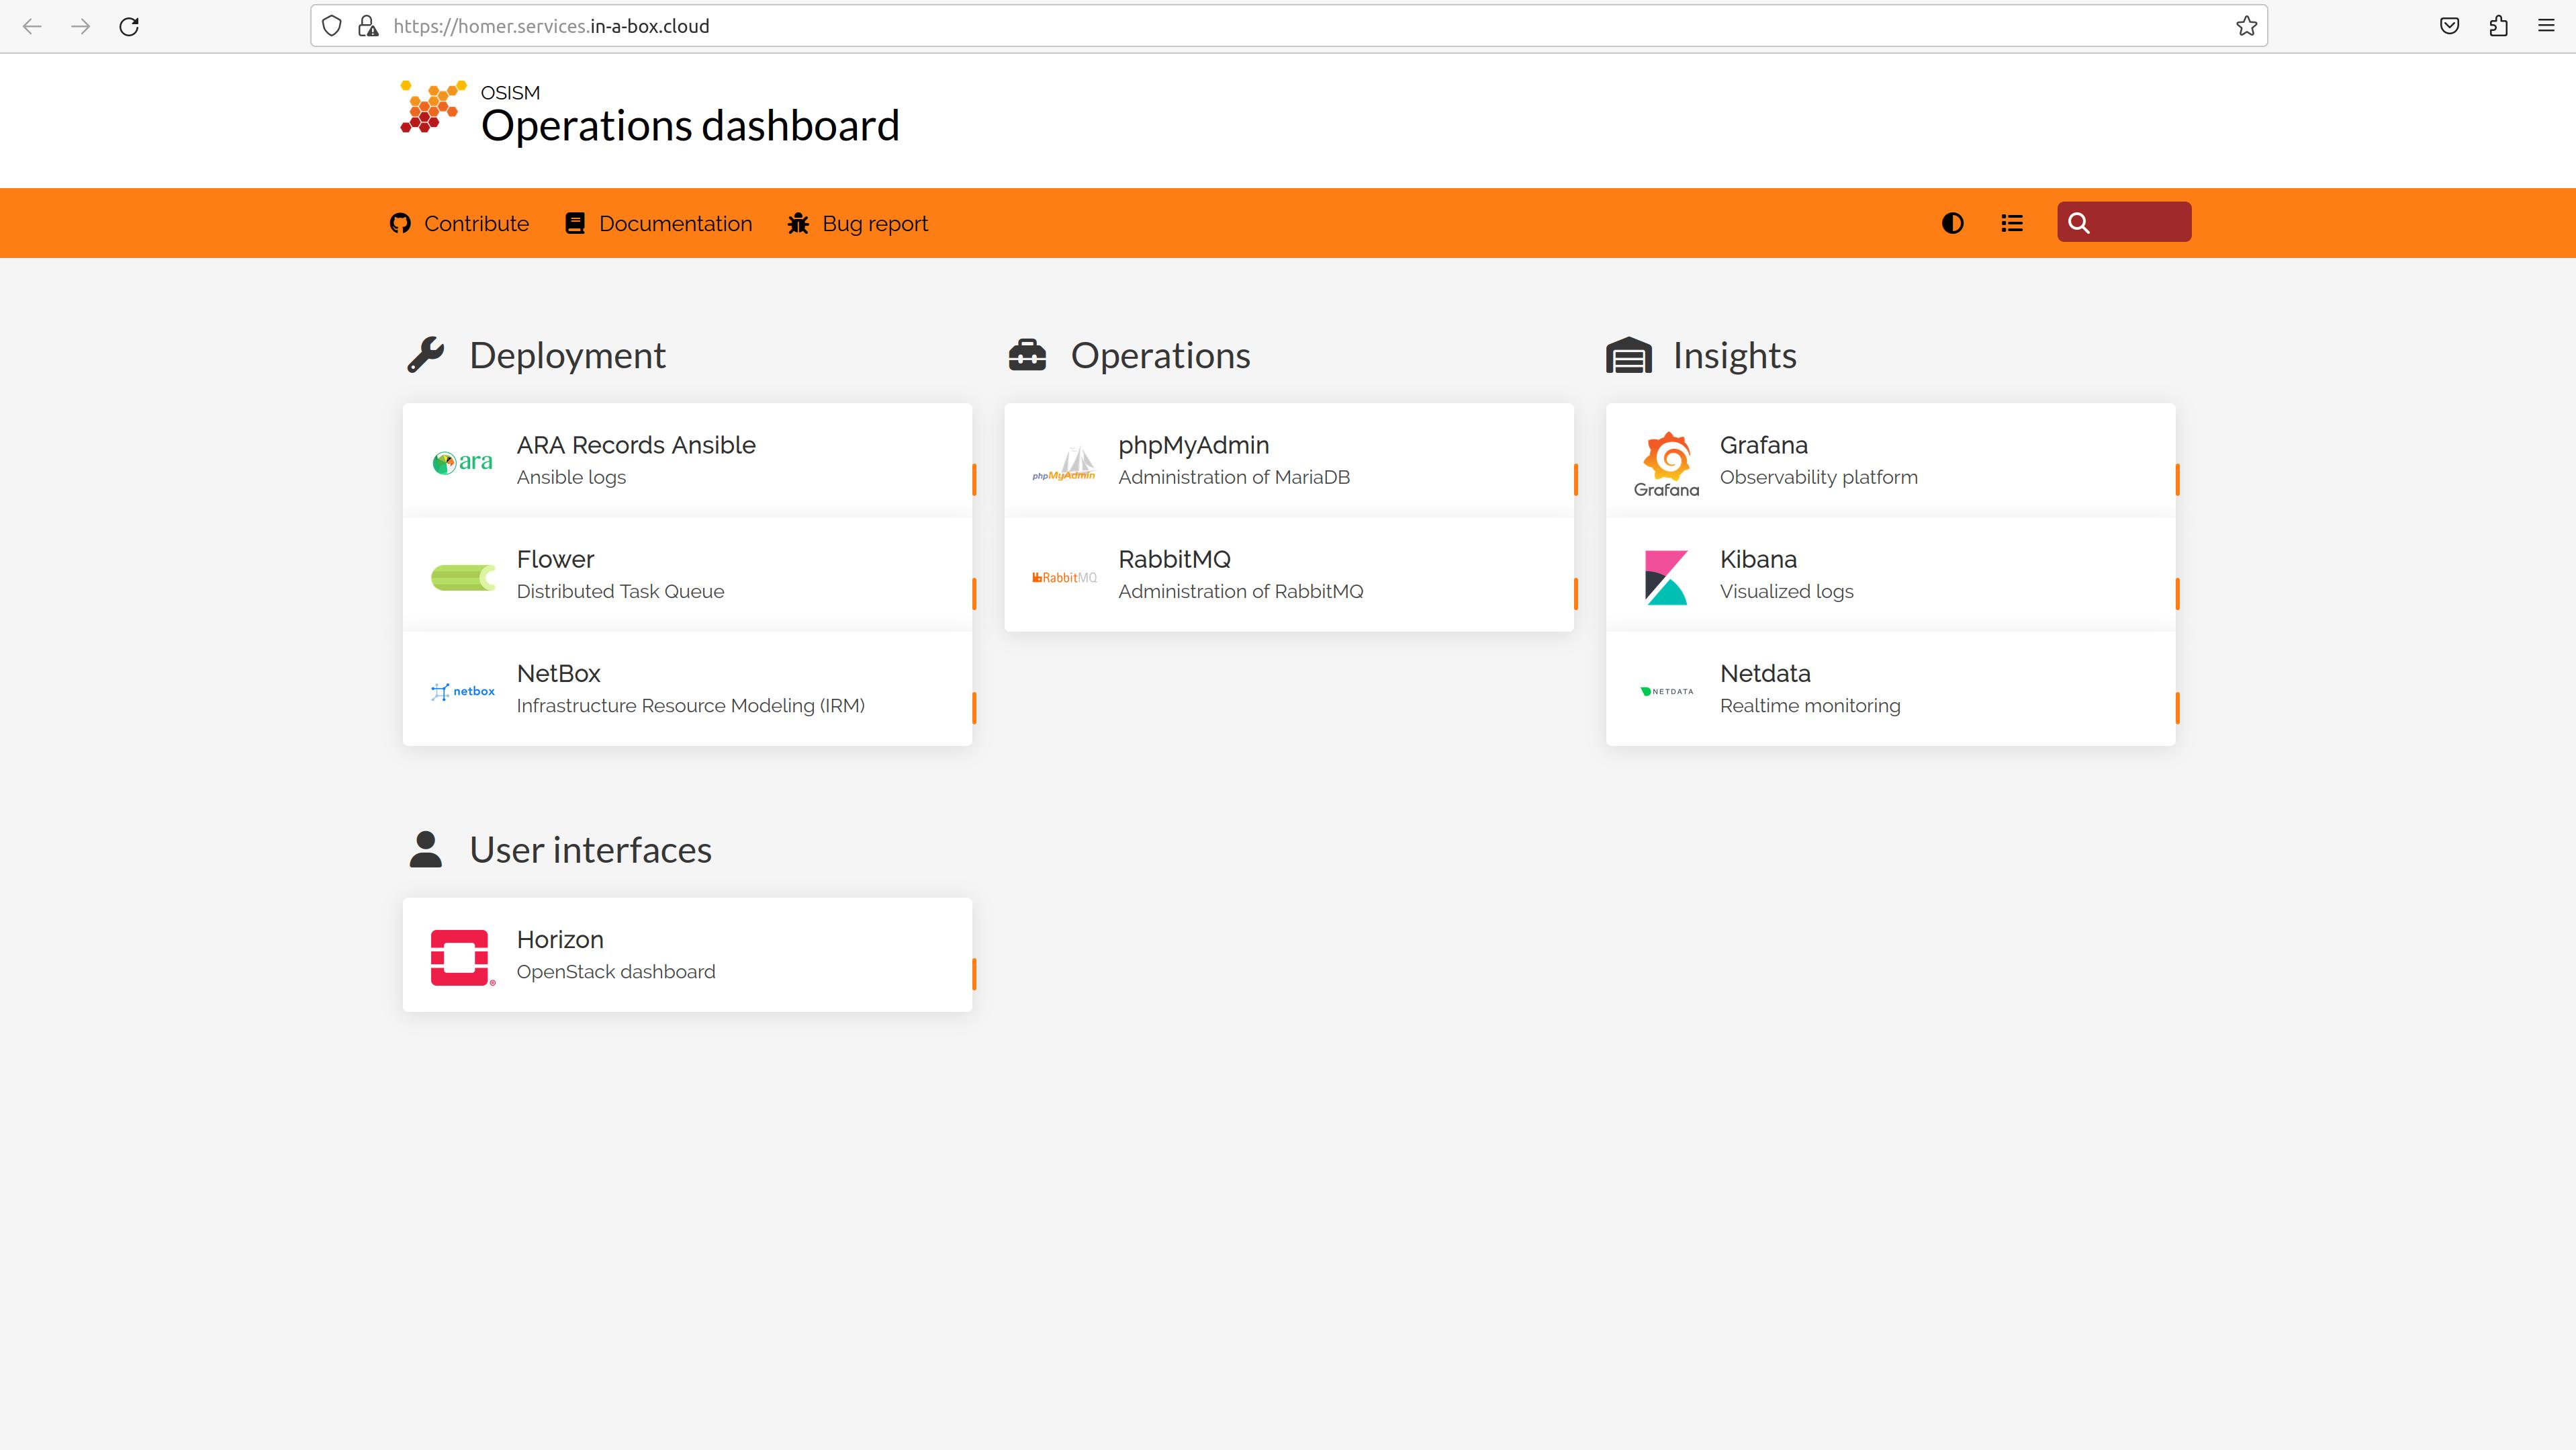The height and width of the screenshot is (1450, 2576).
Task: Click the ara logo icon
Action: click(462, 462)
